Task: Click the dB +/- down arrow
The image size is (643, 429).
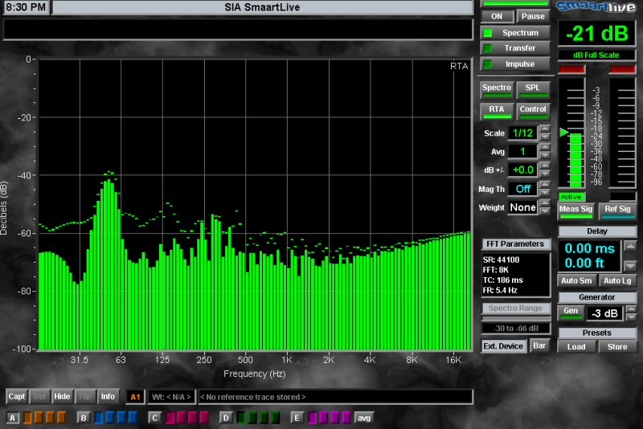Action: (x=545, y=174)
